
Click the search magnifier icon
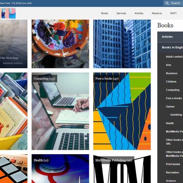tap(167, 3)
